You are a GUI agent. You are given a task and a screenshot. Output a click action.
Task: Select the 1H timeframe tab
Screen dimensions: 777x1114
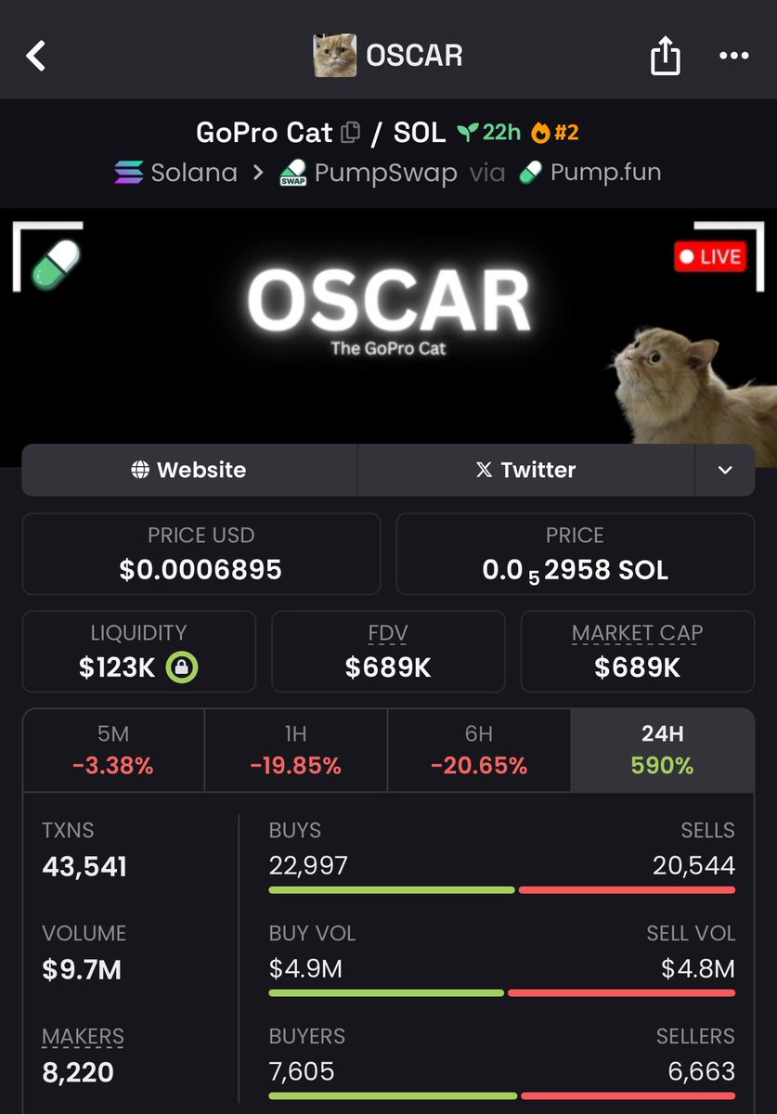295,749
